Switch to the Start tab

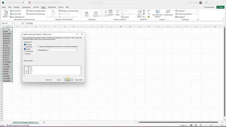[10, 7]
